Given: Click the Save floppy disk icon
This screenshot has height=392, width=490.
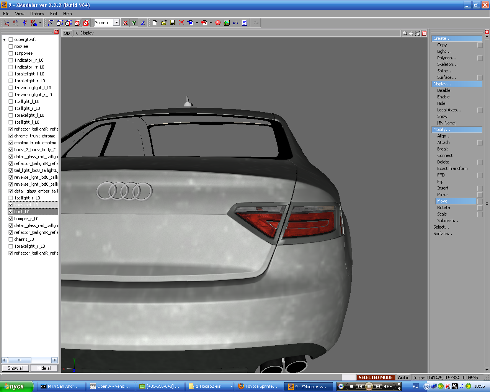Looking at the screenshot, I should [x=173, y=23].
